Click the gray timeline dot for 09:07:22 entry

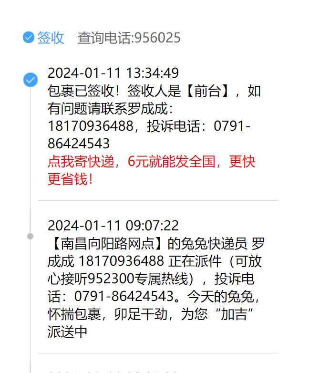point(30,236)
